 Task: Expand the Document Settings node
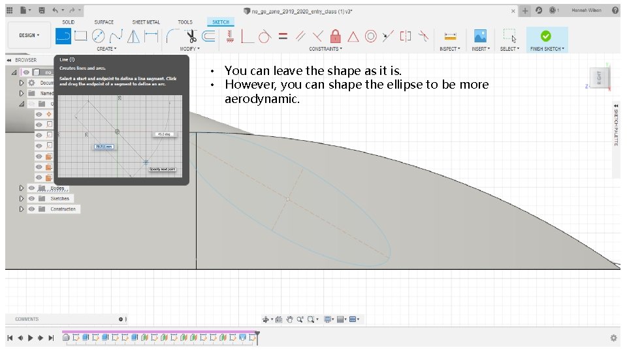click(x=21, y=83)
